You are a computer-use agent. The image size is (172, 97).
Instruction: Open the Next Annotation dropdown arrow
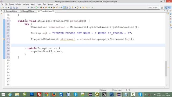point(75,8)
